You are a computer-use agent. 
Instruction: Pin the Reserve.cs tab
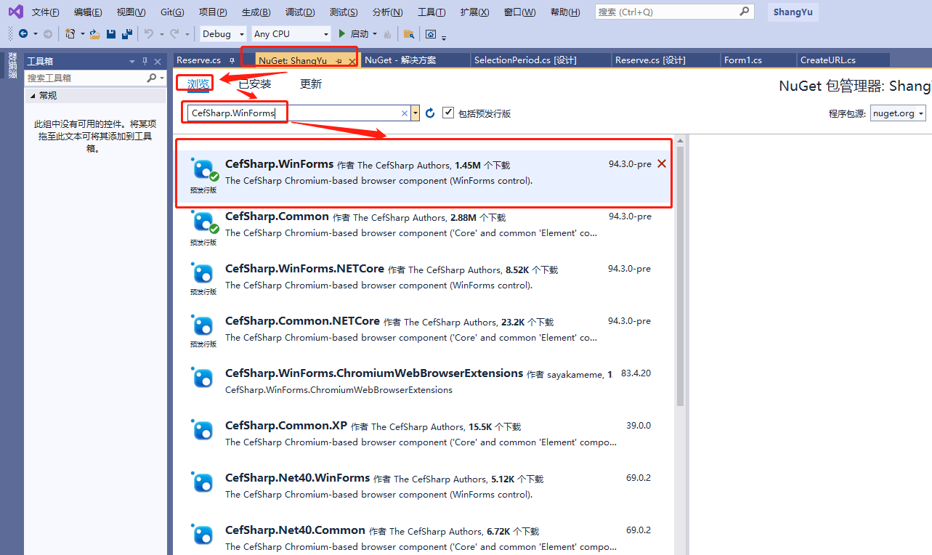pyautogui.click(x=232, y=60)
